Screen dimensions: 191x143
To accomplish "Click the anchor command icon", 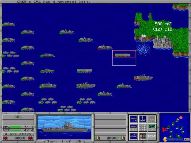I will (x=143, y=119).
